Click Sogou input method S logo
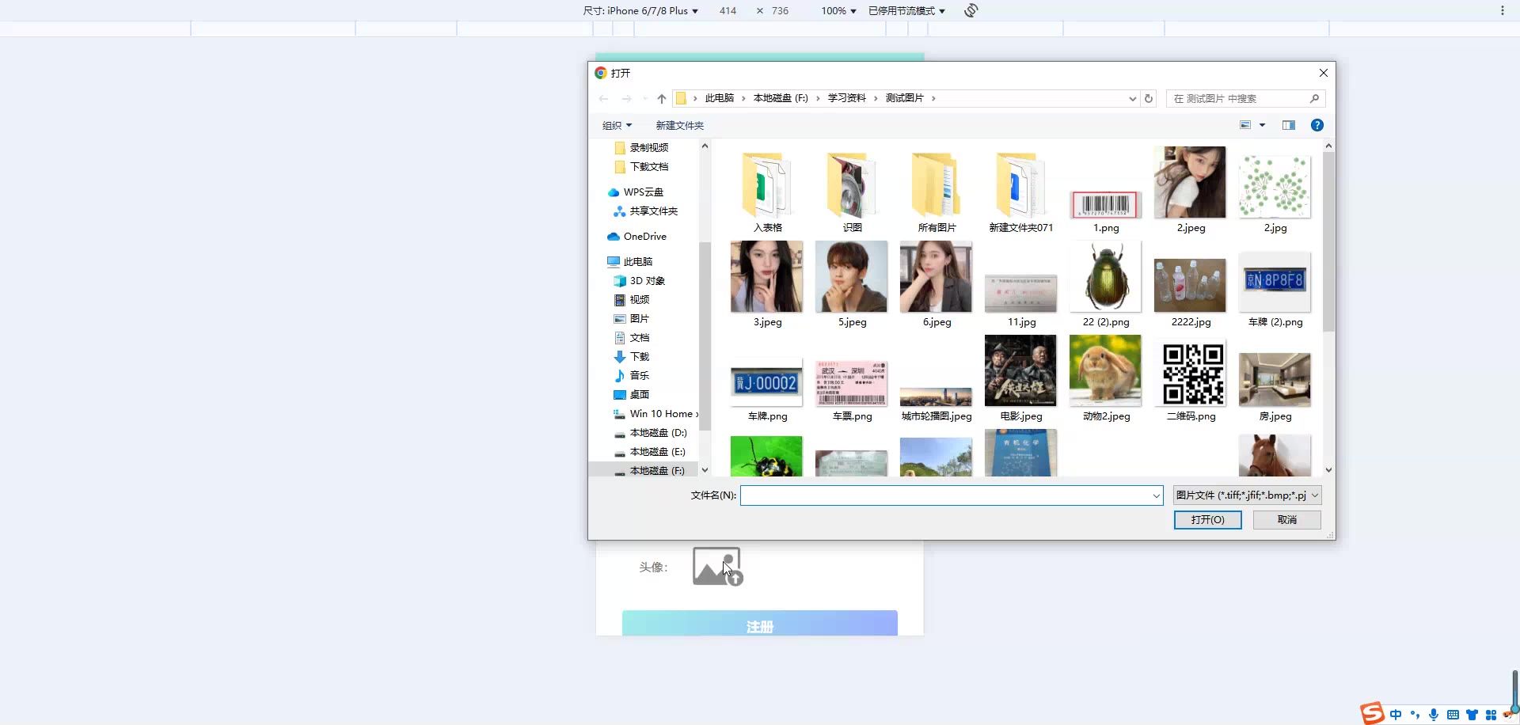This screenshot has width=1520, height=725. (x=1372, y=713)
